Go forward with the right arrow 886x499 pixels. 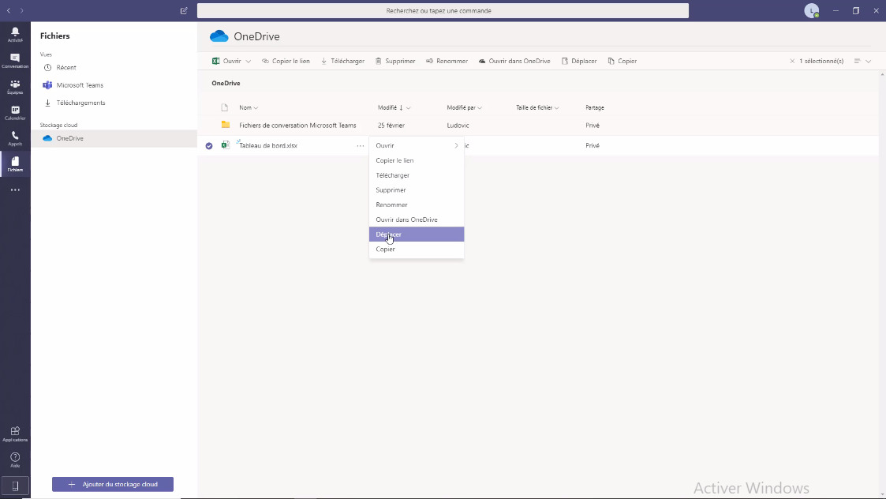click(21, 11)
